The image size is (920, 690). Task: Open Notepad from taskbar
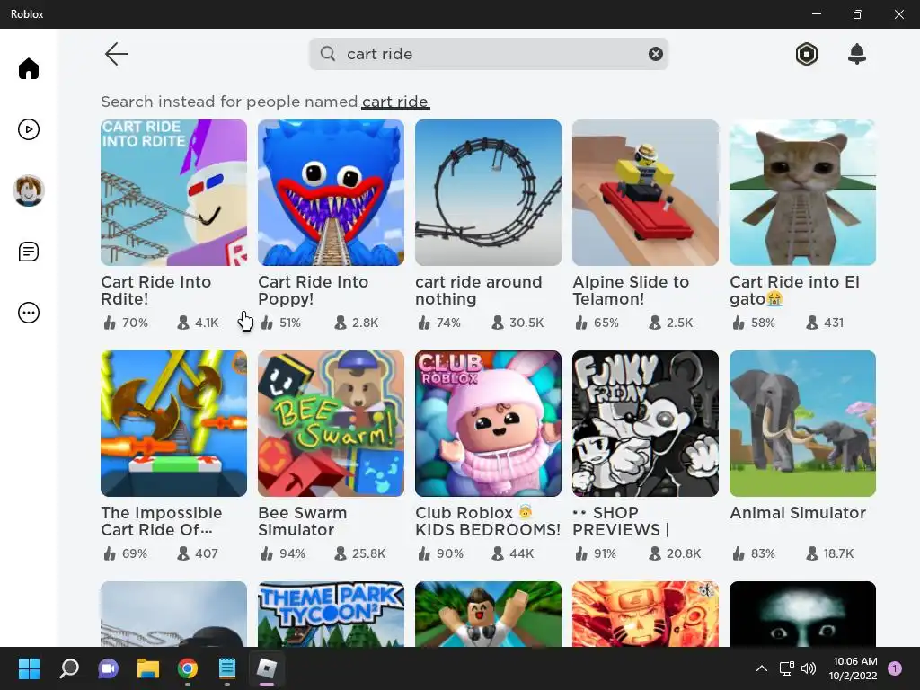click(227, 668)
